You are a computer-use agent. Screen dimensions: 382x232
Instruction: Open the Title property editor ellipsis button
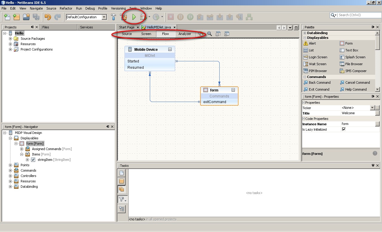pyautogui.click(x=377, y=113)
